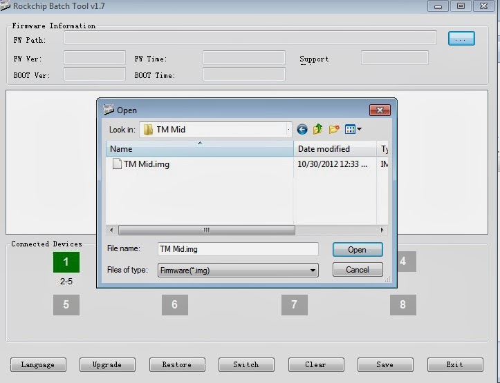500x383 pixels.
Task: Click Rockchip Batch Tool title bar icon
Action: point(5,6)
